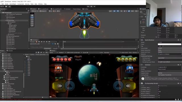Open the Gizmos dropdown in Scene view
The image size is (182, 102).
click(x=136, y=11)
